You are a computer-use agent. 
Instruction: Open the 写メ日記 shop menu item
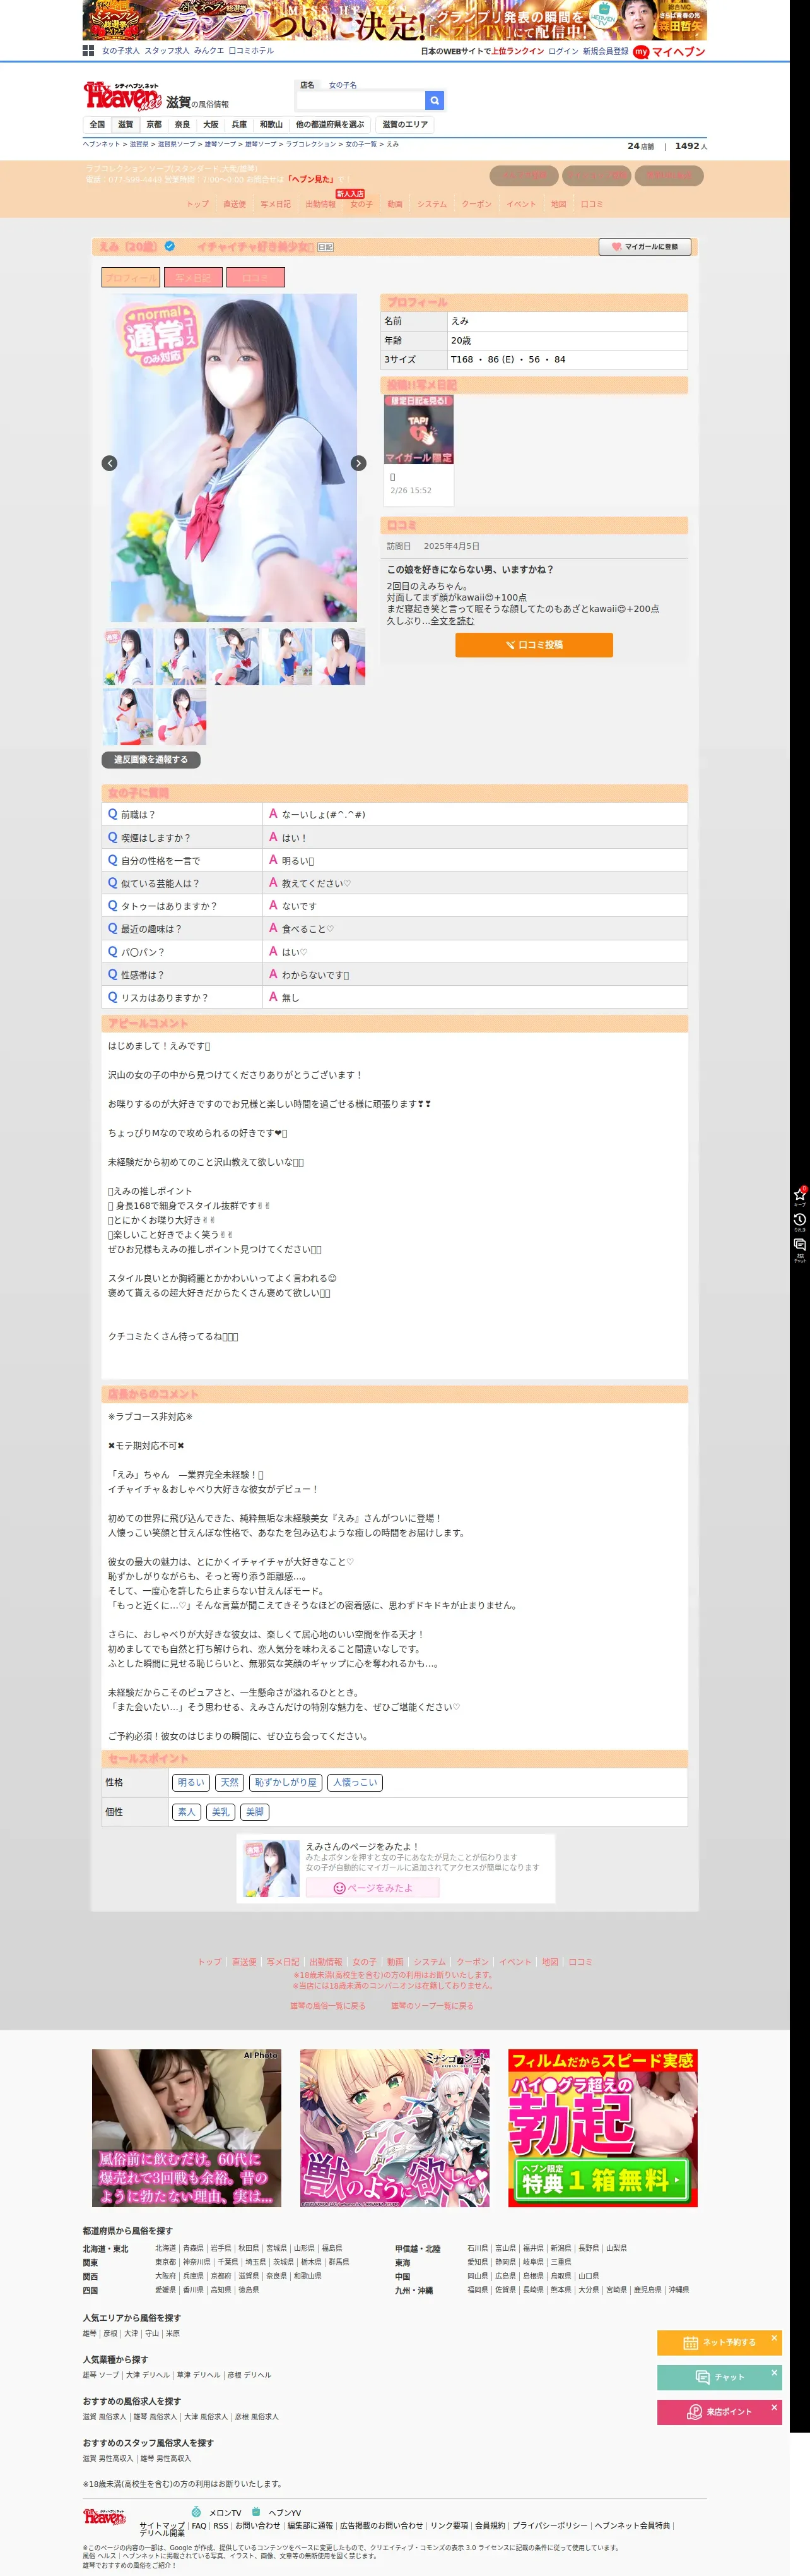(276, 204)
